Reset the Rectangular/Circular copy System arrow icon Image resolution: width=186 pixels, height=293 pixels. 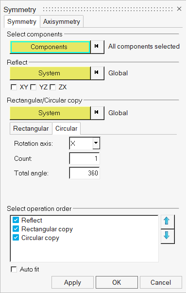pyautogui.click(x=97, y=113)
